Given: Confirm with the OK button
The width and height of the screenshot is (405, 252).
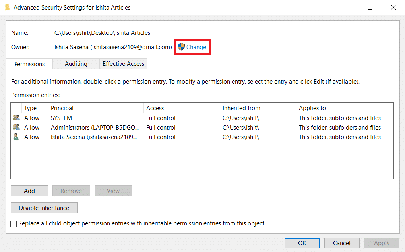Looking at the screenshot, I should coord(302,243).
